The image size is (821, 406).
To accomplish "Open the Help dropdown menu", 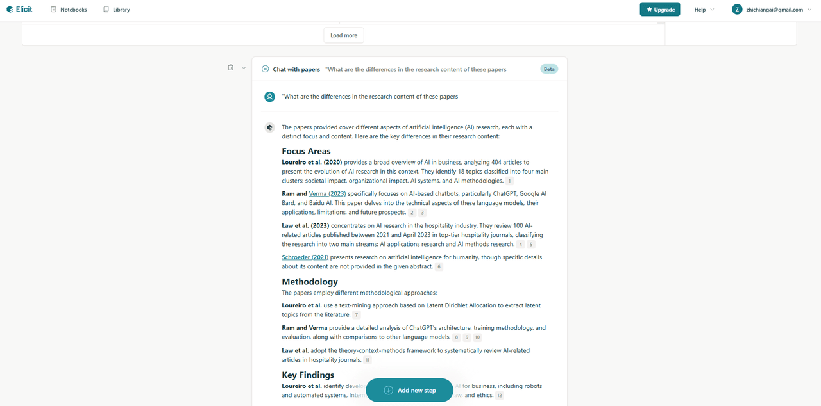I will 704,10.
